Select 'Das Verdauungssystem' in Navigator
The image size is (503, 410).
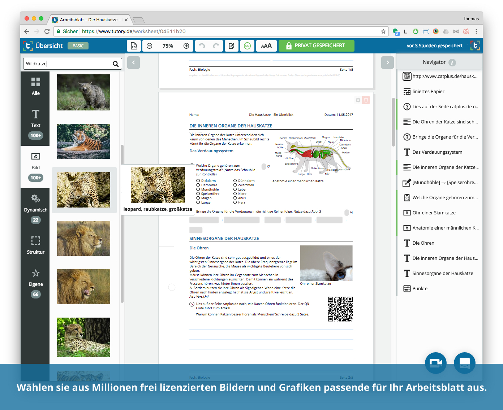coord(440,152)
